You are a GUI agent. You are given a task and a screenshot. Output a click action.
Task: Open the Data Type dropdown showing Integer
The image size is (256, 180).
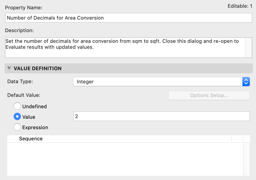pyautogui.click(x=161, y=82)
